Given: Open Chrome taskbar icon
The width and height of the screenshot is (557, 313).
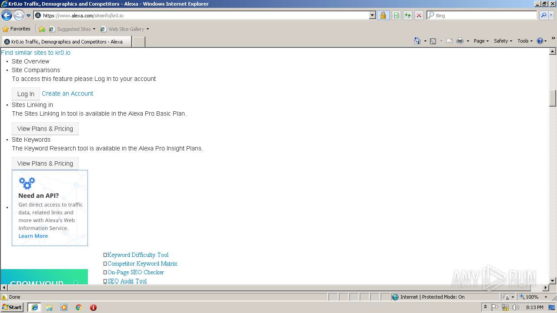Looking at the screenshot, I should click(x=79, y=307).
